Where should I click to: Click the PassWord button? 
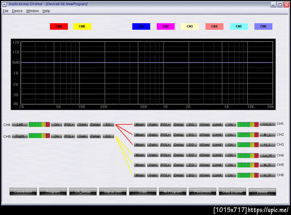[x=202, y=192]
